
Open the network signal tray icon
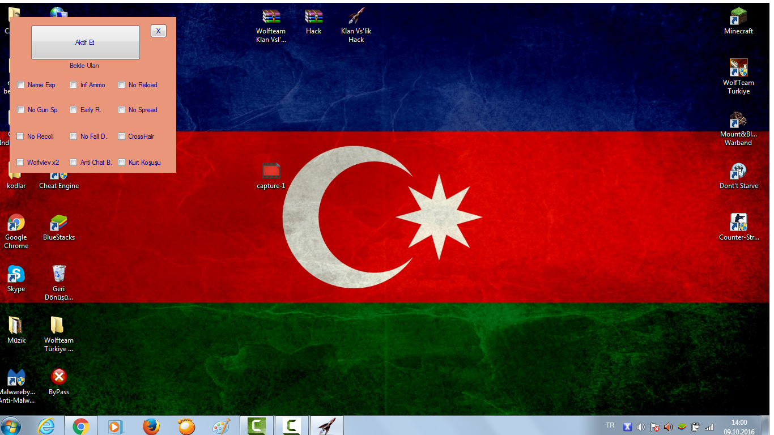point(709,427)
